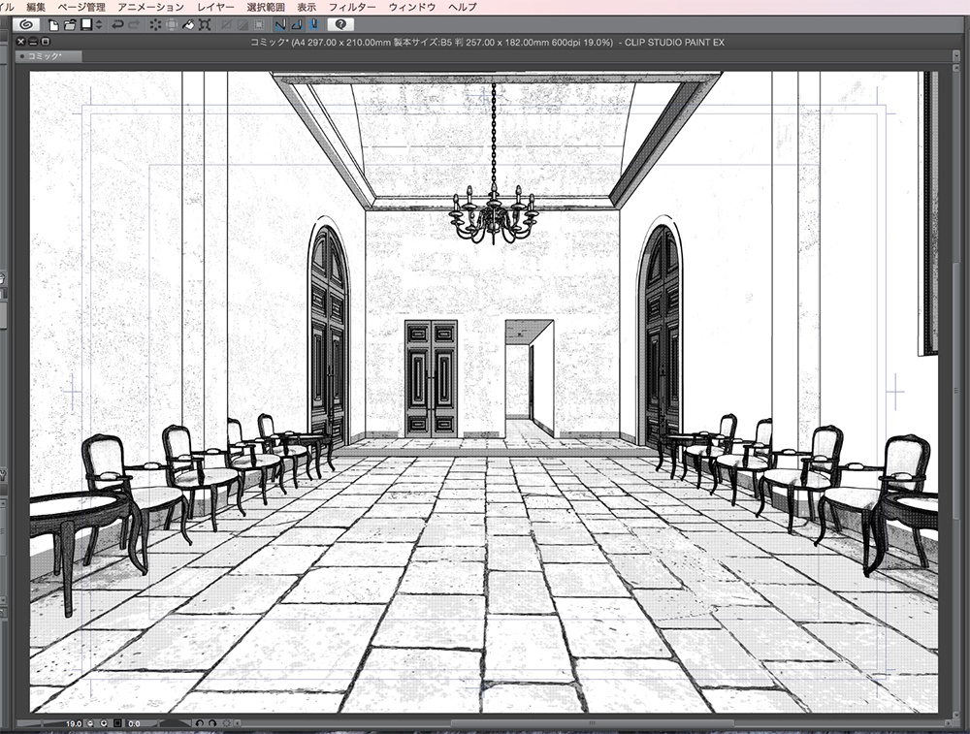Click the Invert selection icon
The height and width of the screenshot is (734, 970).
coord(242,25)
